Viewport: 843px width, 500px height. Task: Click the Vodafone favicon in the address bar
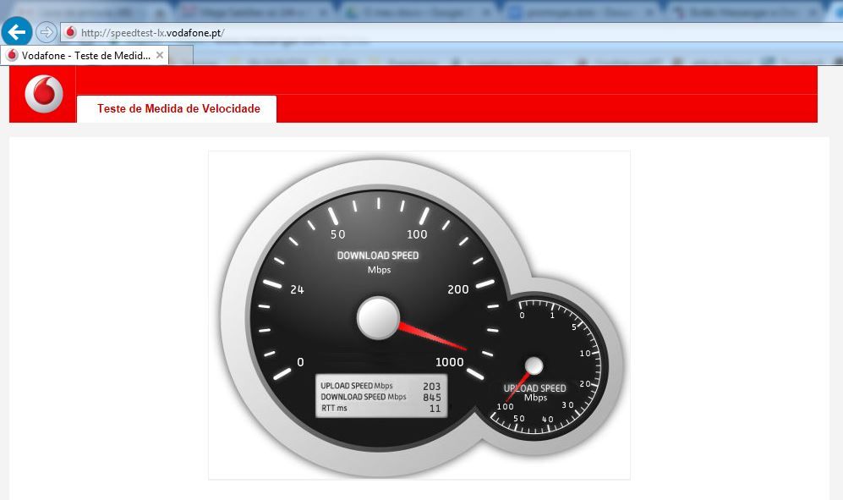[71, 32]
